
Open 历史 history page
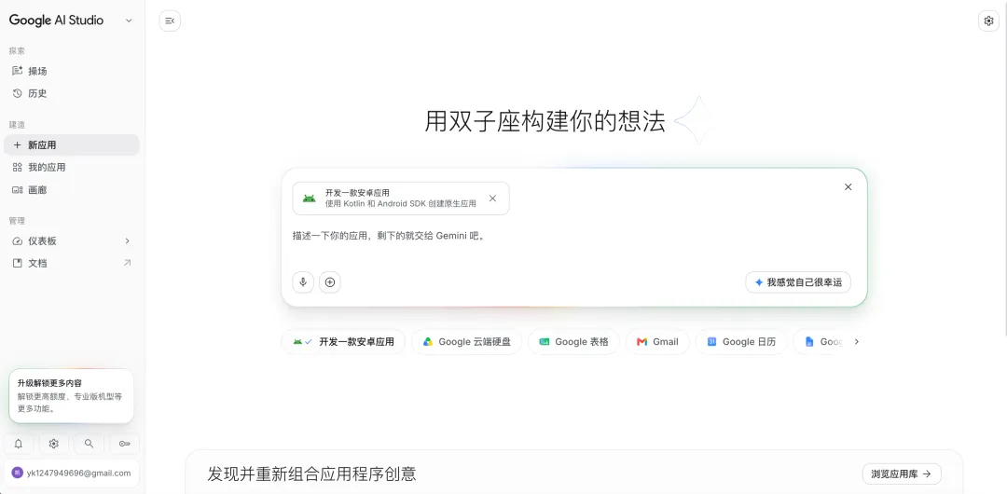click(x=71, y=93)
